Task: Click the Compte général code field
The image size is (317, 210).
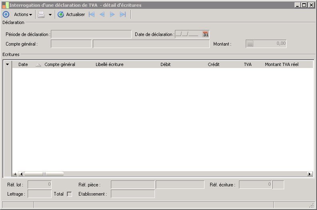Action: (71, 44)
